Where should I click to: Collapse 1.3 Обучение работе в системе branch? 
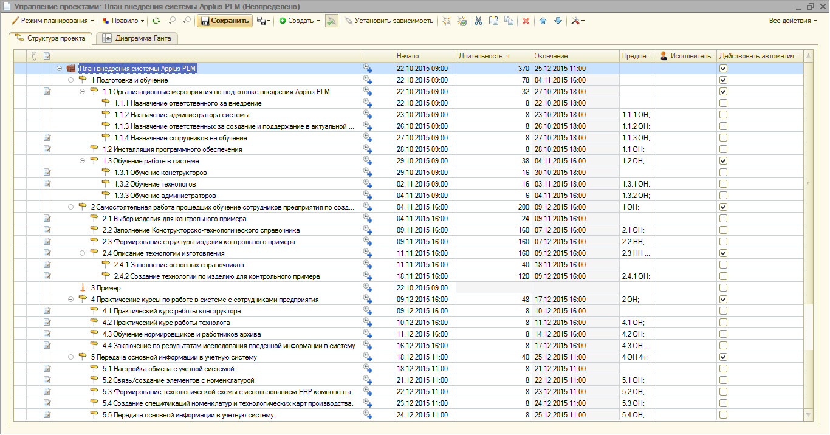(x=82, y=161)
